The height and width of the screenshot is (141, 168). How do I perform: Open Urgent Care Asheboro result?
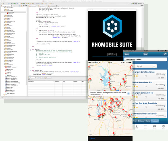point(150,95)
